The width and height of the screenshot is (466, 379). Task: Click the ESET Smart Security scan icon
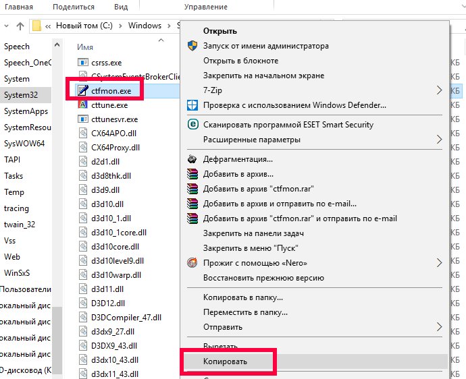tap(192, 125)
